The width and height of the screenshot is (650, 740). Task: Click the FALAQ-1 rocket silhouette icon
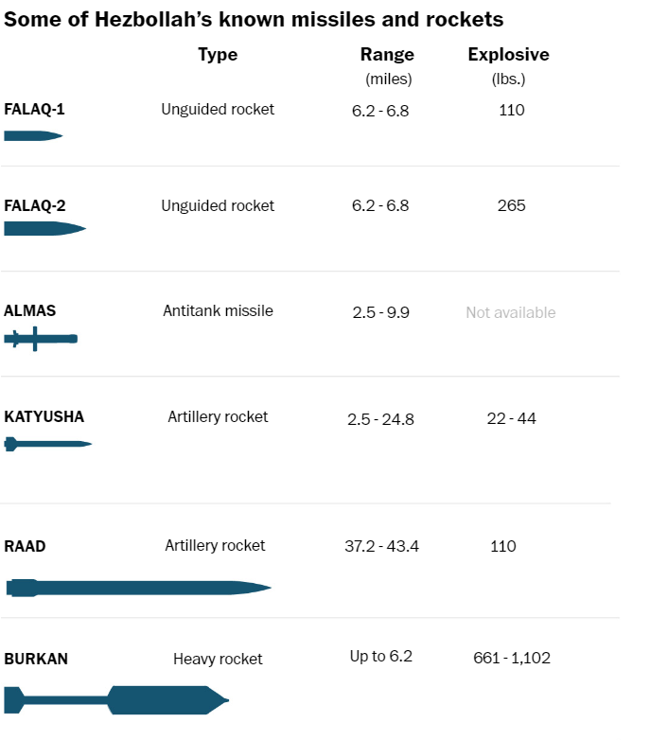coord(33,136)
